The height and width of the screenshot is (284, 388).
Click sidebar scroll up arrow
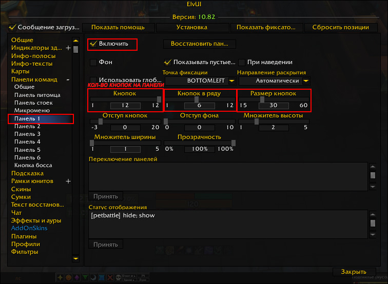76,40
